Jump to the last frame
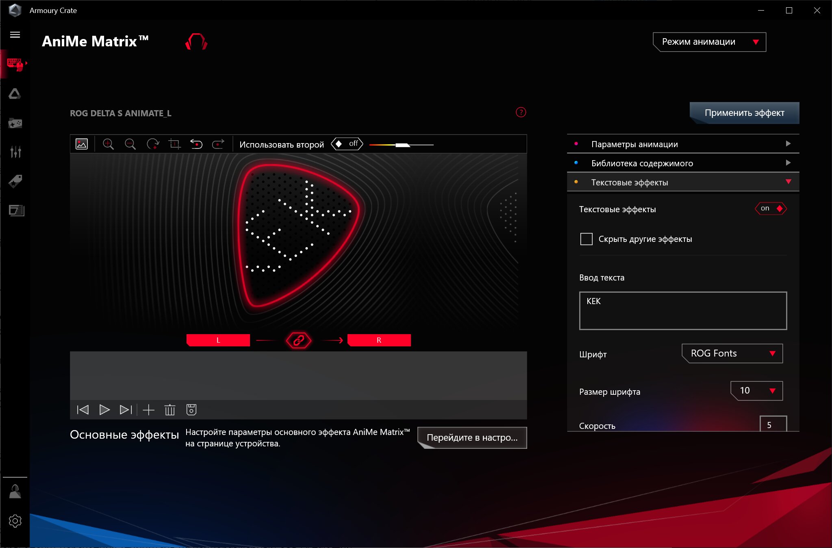This screenshot has width=832, height=548. pos(126,410)
